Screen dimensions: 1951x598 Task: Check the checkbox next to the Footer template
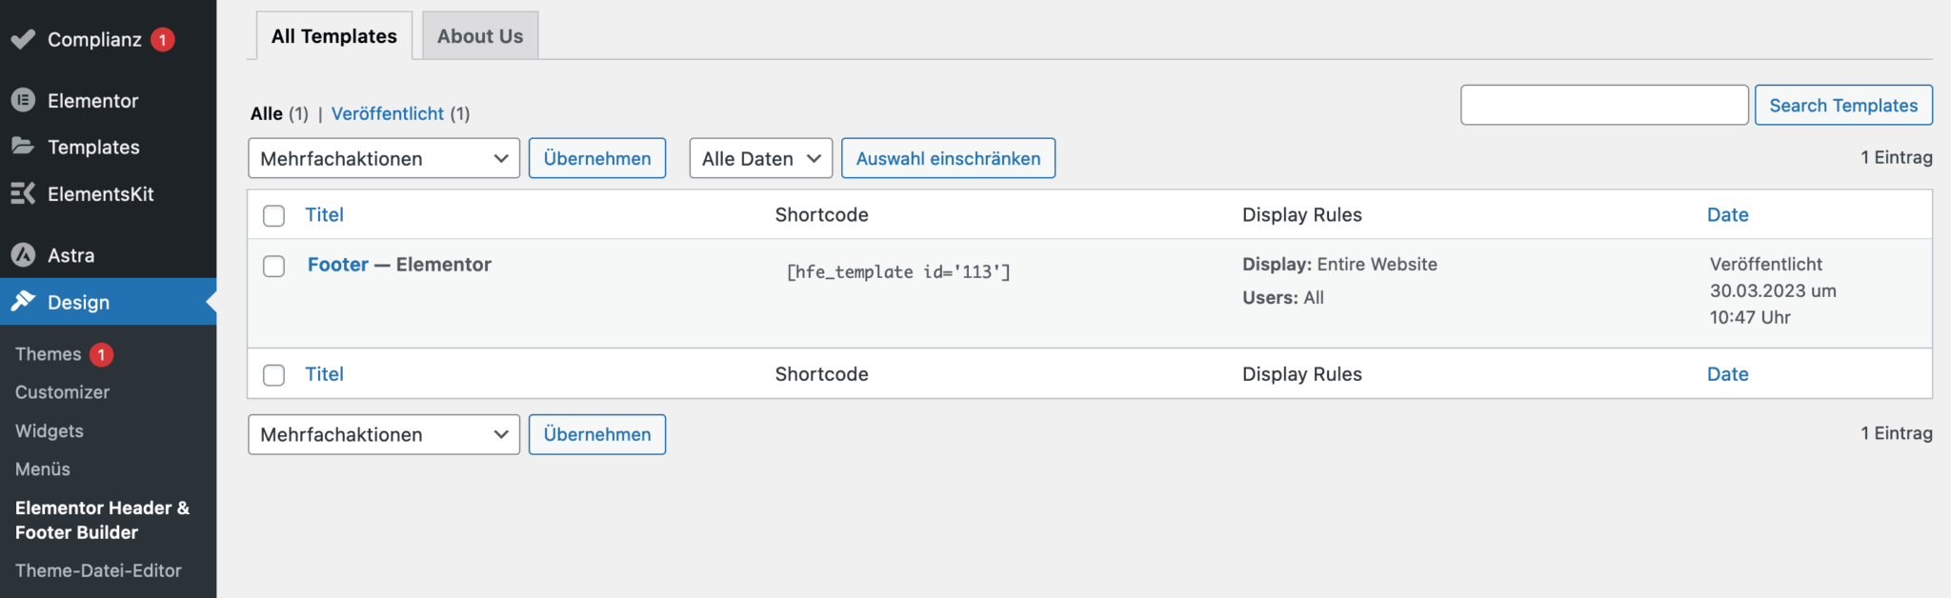click(x=273, y=267)
